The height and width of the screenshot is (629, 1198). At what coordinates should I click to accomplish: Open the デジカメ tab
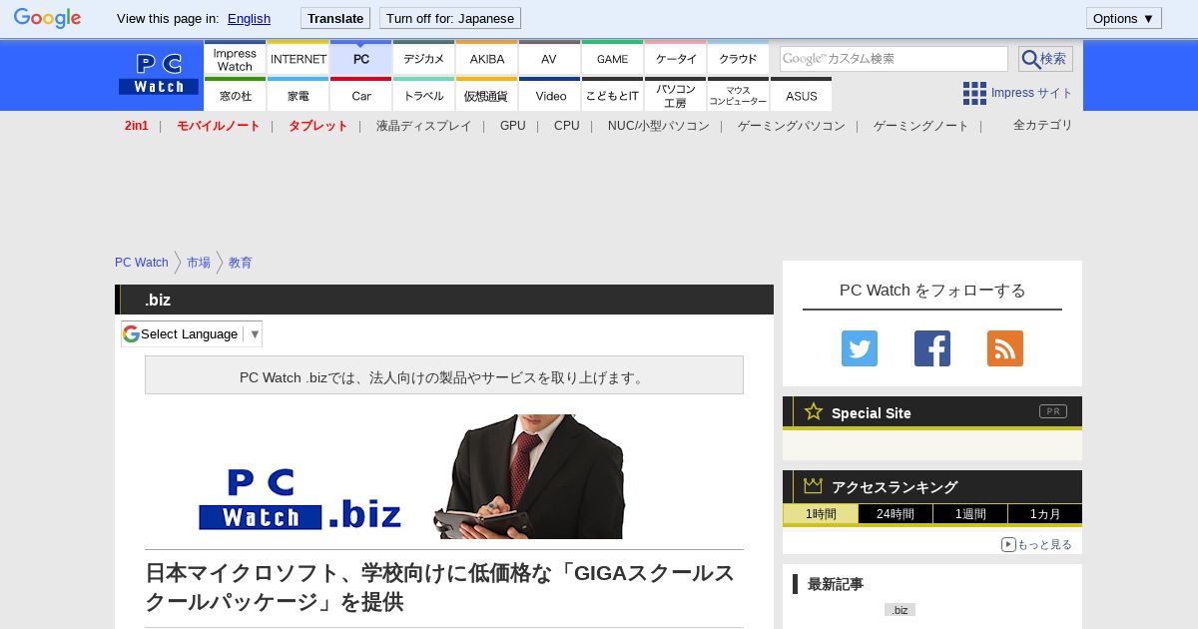coord(424,59)
